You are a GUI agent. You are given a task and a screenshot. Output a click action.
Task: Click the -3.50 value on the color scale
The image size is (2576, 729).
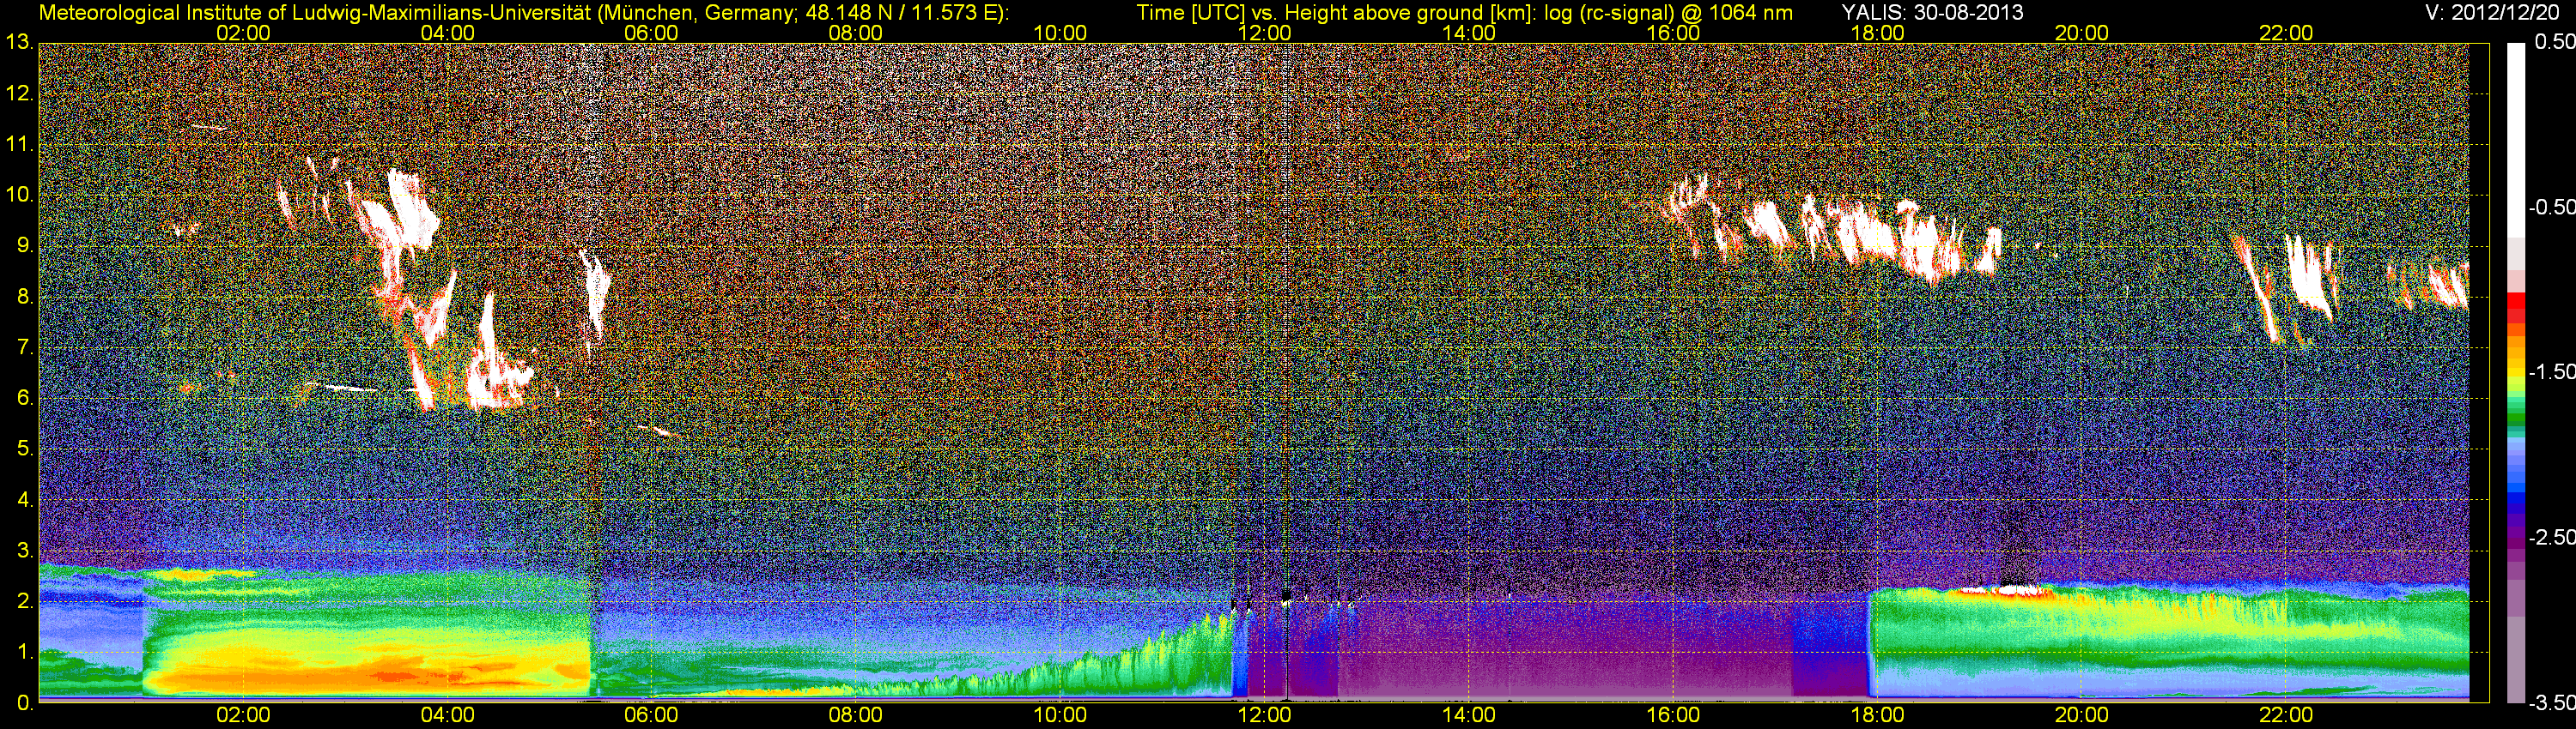coord(2552,703)
